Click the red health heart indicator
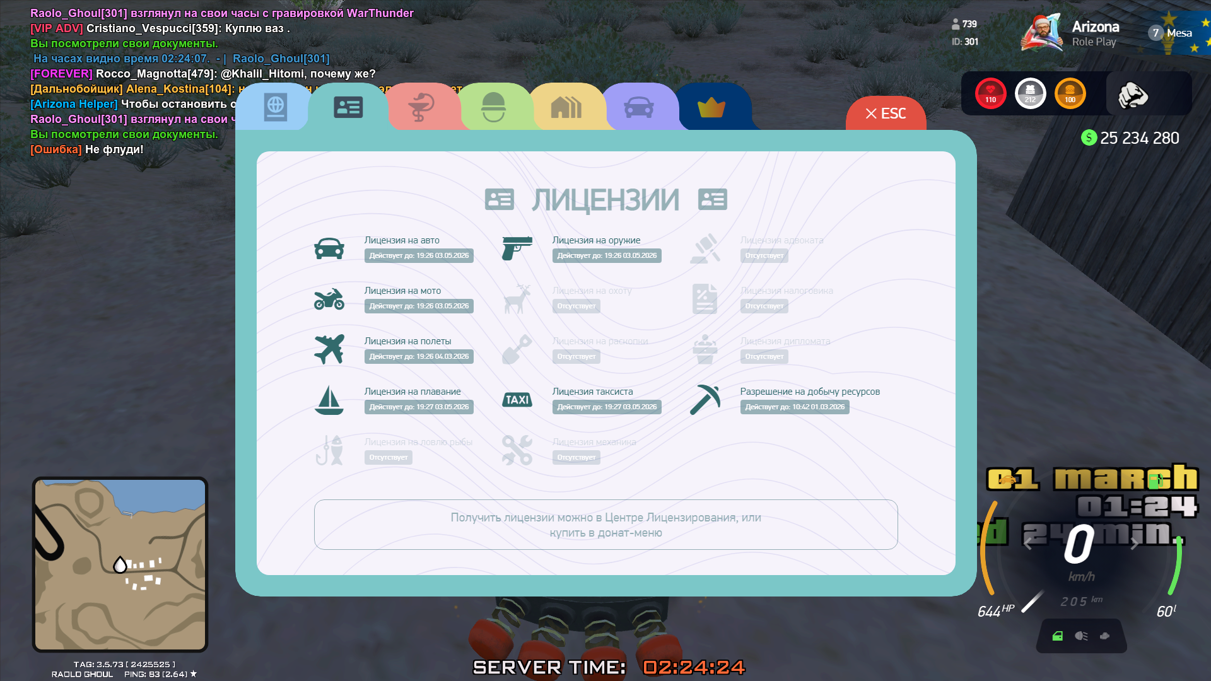 tap(990, 93)
